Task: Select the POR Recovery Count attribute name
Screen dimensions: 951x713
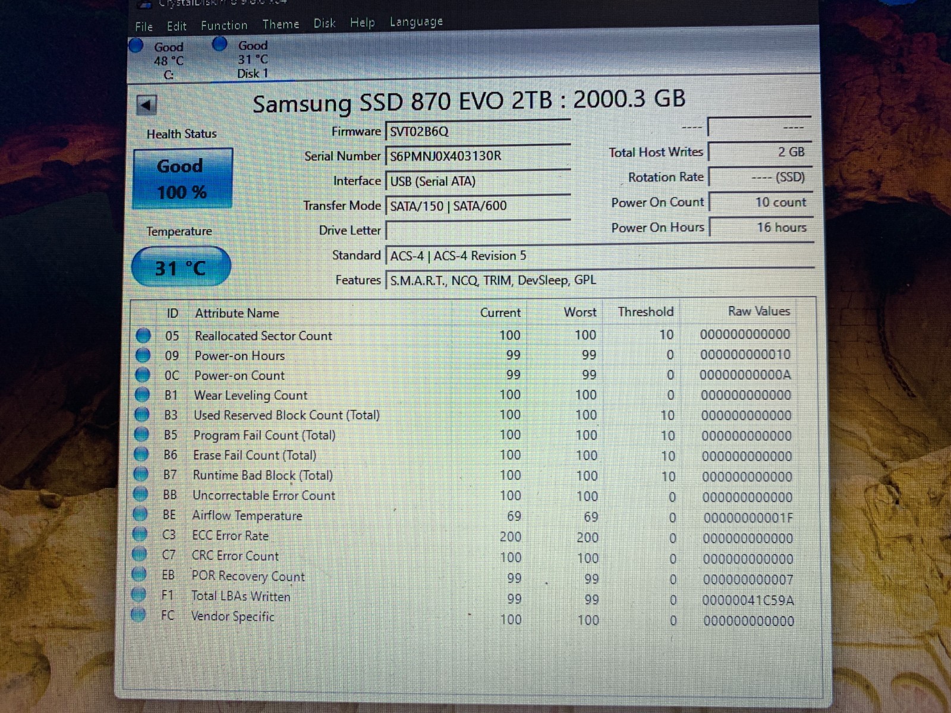Action: coord(247,576)
